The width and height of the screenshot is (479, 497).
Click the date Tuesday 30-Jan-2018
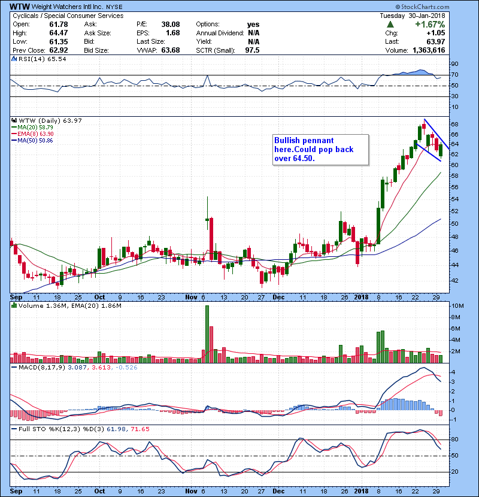[x=413, y=16]
